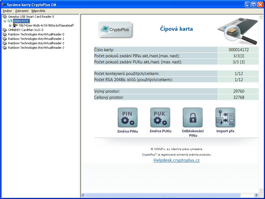Viewport: 265px width, 199px height.
Task: Click the PIN attempts value 3/3[3]
Action: [239, 56]
